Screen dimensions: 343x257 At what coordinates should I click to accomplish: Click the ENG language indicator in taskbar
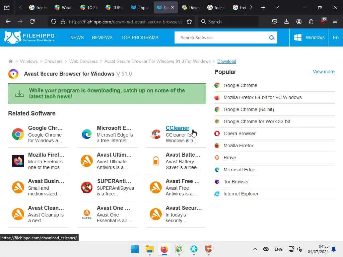click(278, 249)
